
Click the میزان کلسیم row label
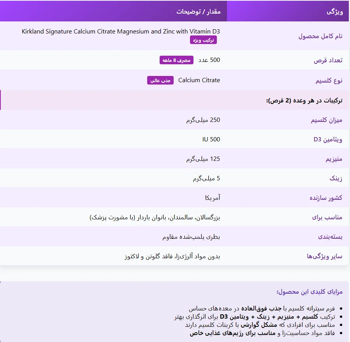[x=327, y=120]
